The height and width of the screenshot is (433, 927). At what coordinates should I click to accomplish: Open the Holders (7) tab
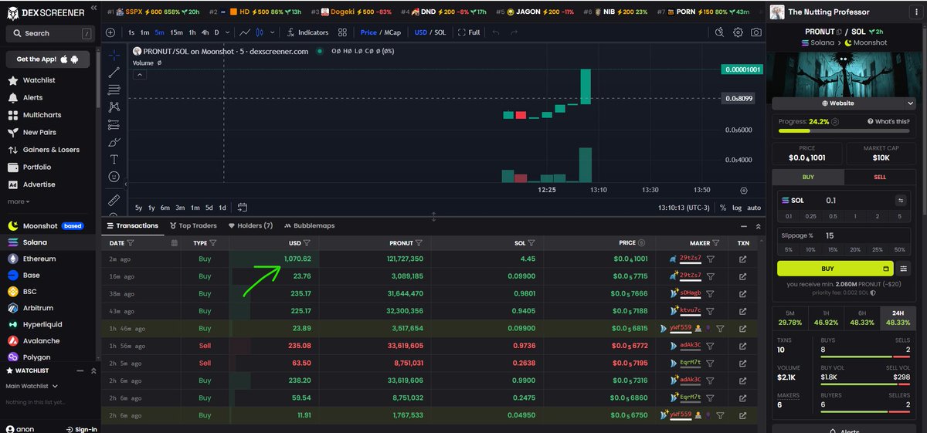click(250, 226)
